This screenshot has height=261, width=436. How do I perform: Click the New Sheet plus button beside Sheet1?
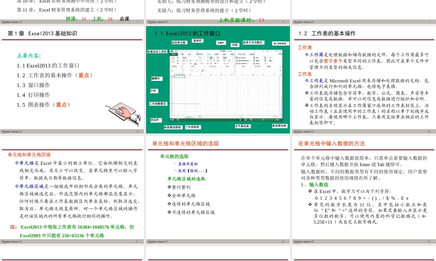point(200,116)
